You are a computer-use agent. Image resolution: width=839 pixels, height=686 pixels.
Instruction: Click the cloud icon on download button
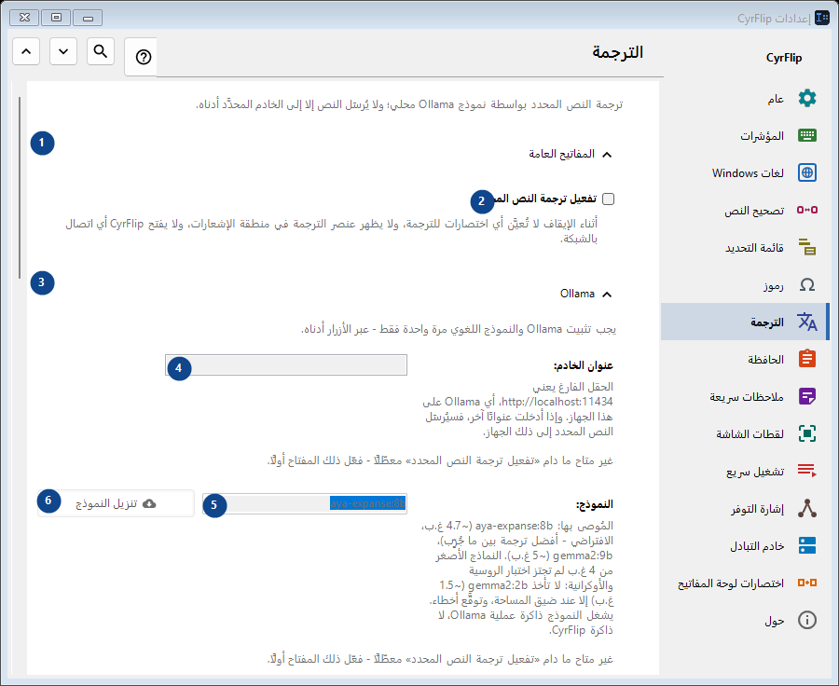point(149,503)
